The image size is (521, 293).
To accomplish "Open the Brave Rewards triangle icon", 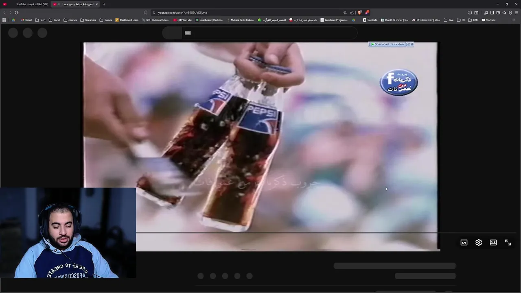I will coord(367,12).
